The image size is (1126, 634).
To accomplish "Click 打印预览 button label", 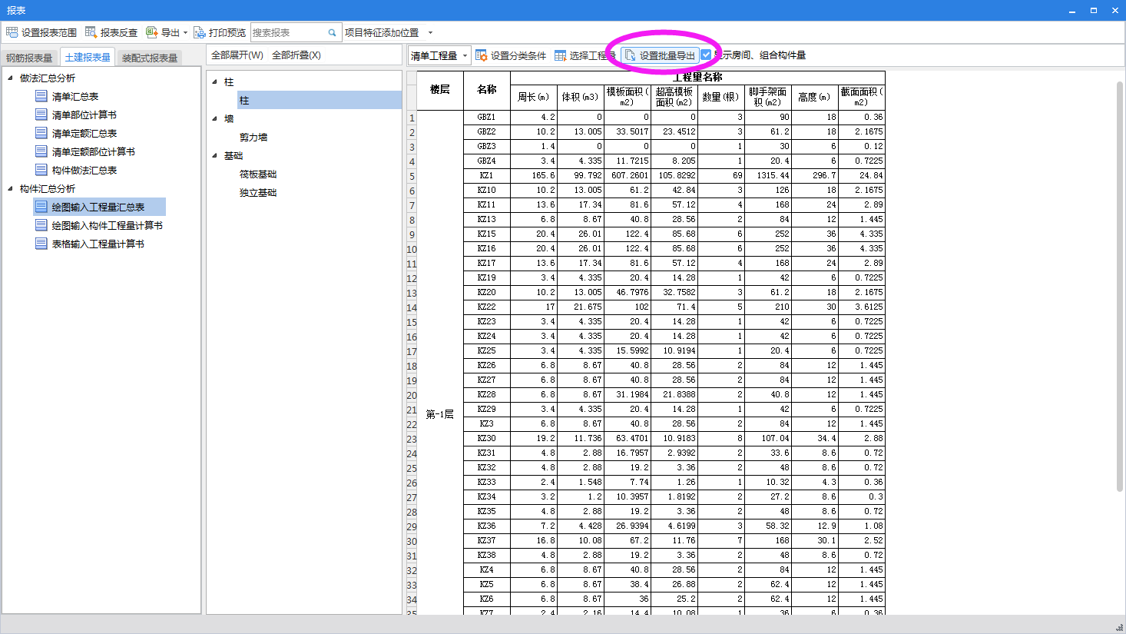I will point(227,33).
